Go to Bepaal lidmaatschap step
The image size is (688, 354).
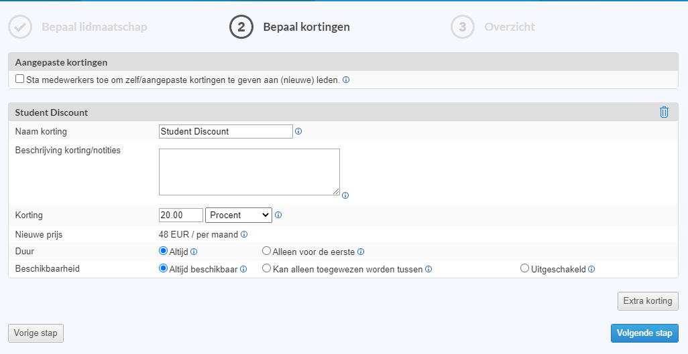click(x=95, y=27)
